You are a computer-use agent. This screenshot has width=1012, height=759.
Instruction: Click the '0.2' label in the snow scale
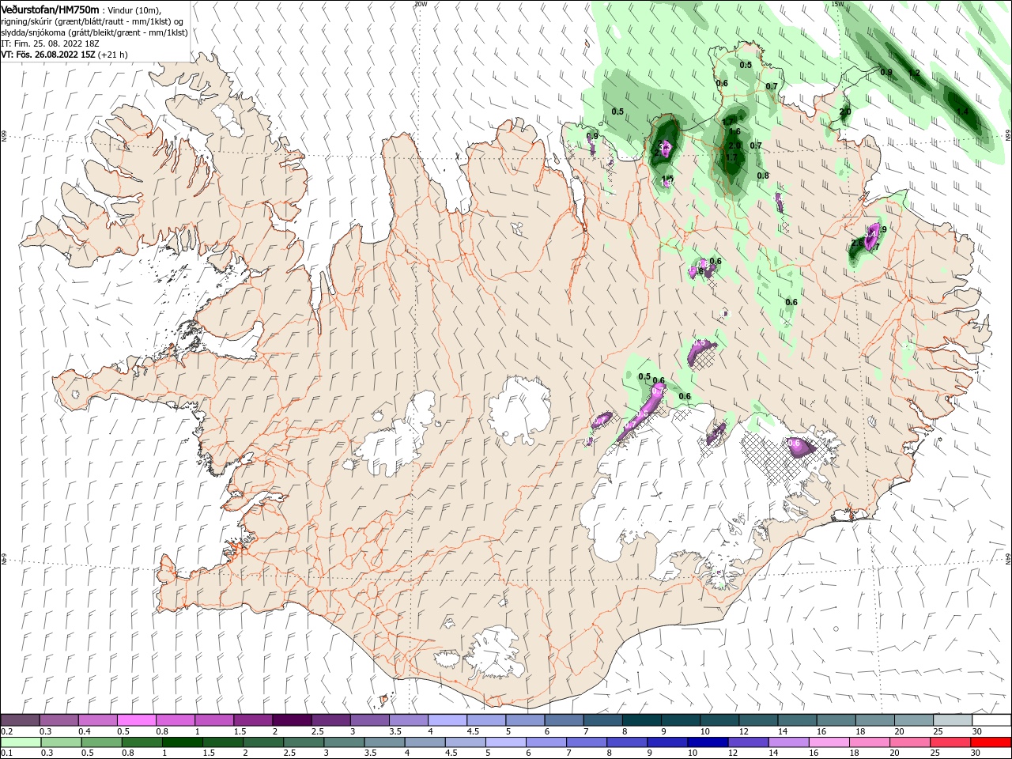[x=7, y=731]
